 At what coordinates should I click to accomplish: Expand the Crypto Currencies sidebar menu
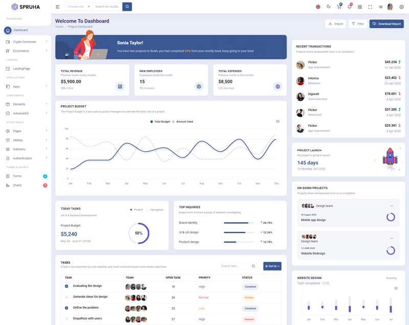(26, 41)
